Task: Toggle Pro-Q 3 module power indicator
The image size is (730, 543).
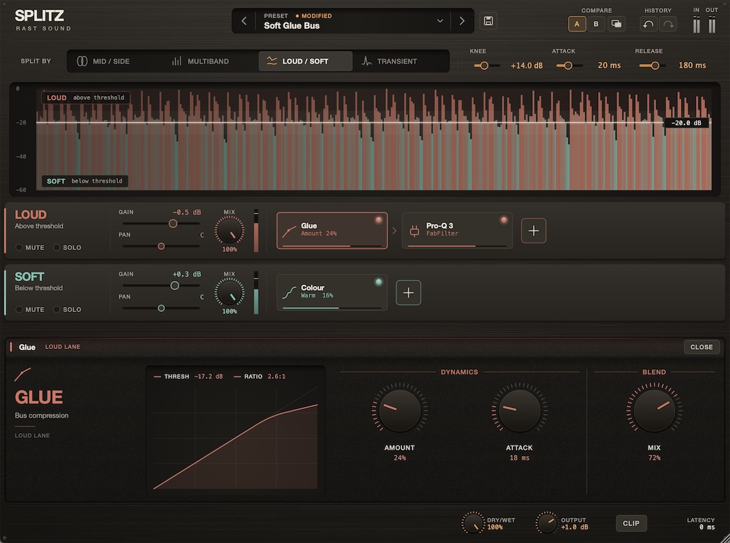Action: pos(504,220)
